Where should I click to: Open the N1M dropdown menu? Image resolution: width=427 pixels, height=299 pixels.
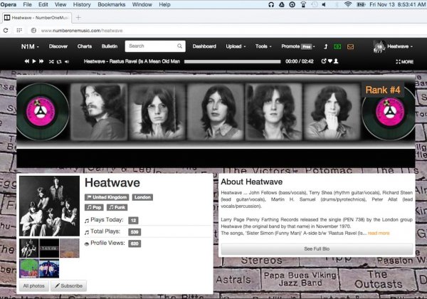(30, 46)
